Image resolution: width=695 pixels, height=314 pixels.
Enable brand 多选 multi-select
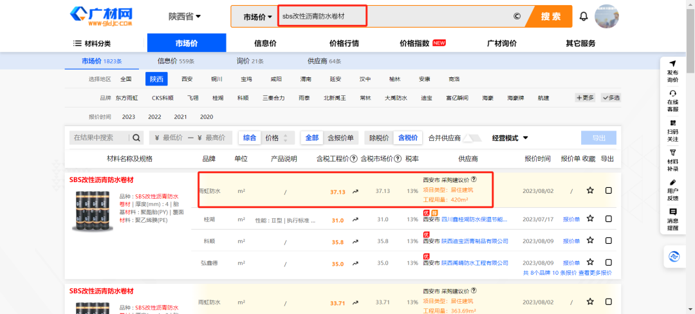click(611, 98)
